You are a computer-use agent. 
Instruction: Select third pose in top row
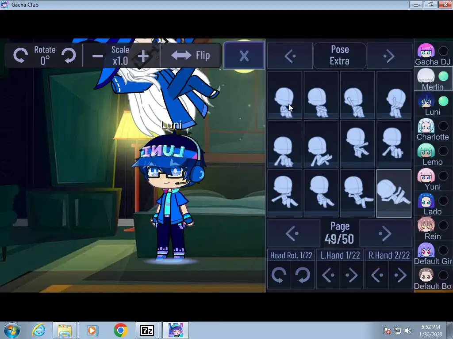coord(357,95)
